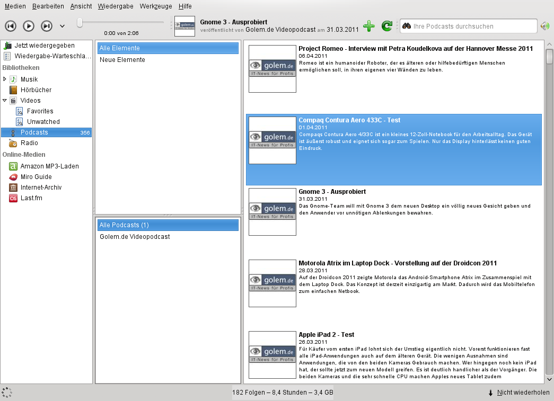
Task: Click the podcast search field
Action: pos(469,26)
